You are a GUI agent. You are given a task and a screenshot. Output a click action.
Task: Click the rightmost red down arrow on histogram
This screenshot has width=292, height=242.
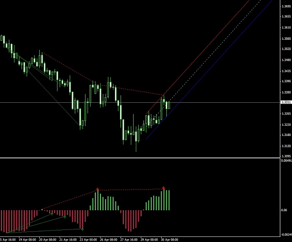(x=164, y=188)
